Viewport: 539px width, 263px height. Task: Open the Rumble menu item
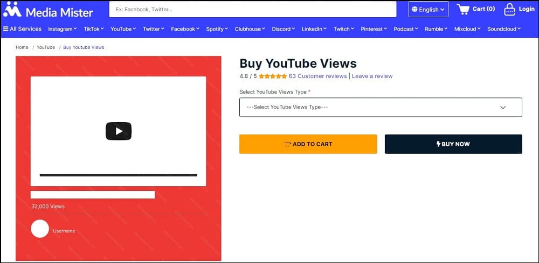[x=436, y=29]
